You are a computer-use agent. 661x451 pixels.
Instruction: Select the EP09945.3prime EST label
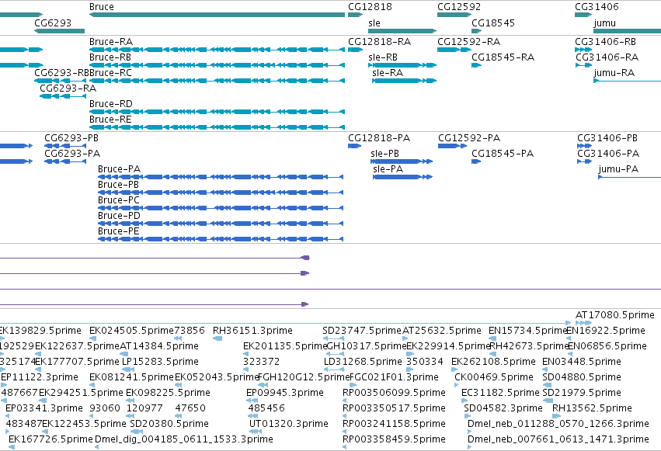[284, 393]
